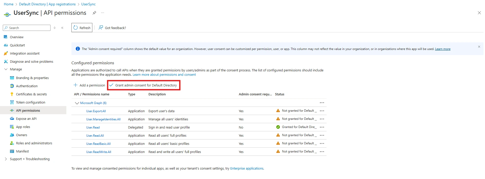
Task: Collapse the left navigation menu with double chevron
Action: (62, 28)
